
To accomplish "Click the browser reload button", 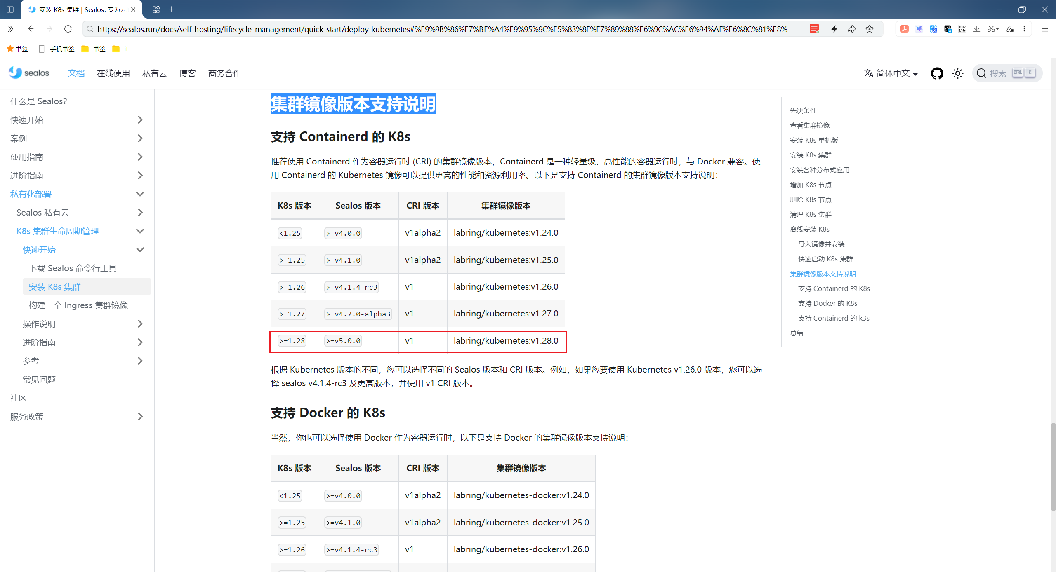I will click(x=68, y=29).
